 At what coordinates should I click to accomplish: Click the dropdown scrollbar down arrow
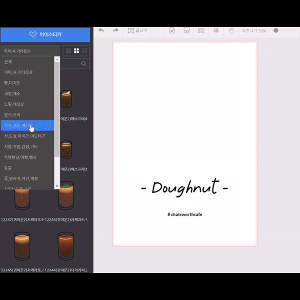[57, 186]
